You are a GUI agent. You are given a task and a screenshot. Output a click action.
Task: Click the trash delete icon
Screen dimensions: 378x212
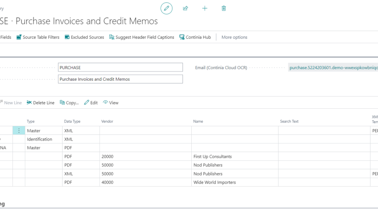point(224,8)
